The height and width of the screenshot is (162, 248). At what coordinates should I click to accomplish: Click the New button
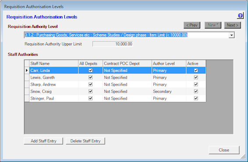[213, 25]
